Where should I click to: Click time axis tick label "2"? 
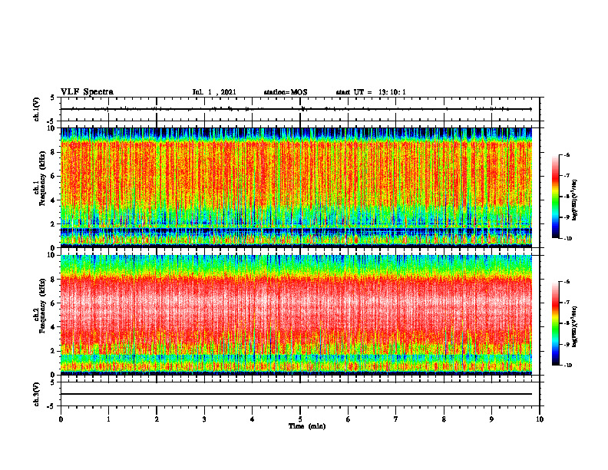(157, 419)
